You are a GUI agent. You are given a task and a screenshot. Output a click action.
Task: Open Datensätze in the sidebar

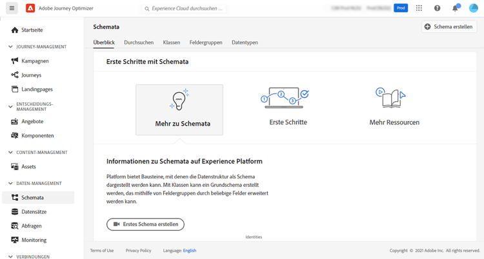(34, 212)
